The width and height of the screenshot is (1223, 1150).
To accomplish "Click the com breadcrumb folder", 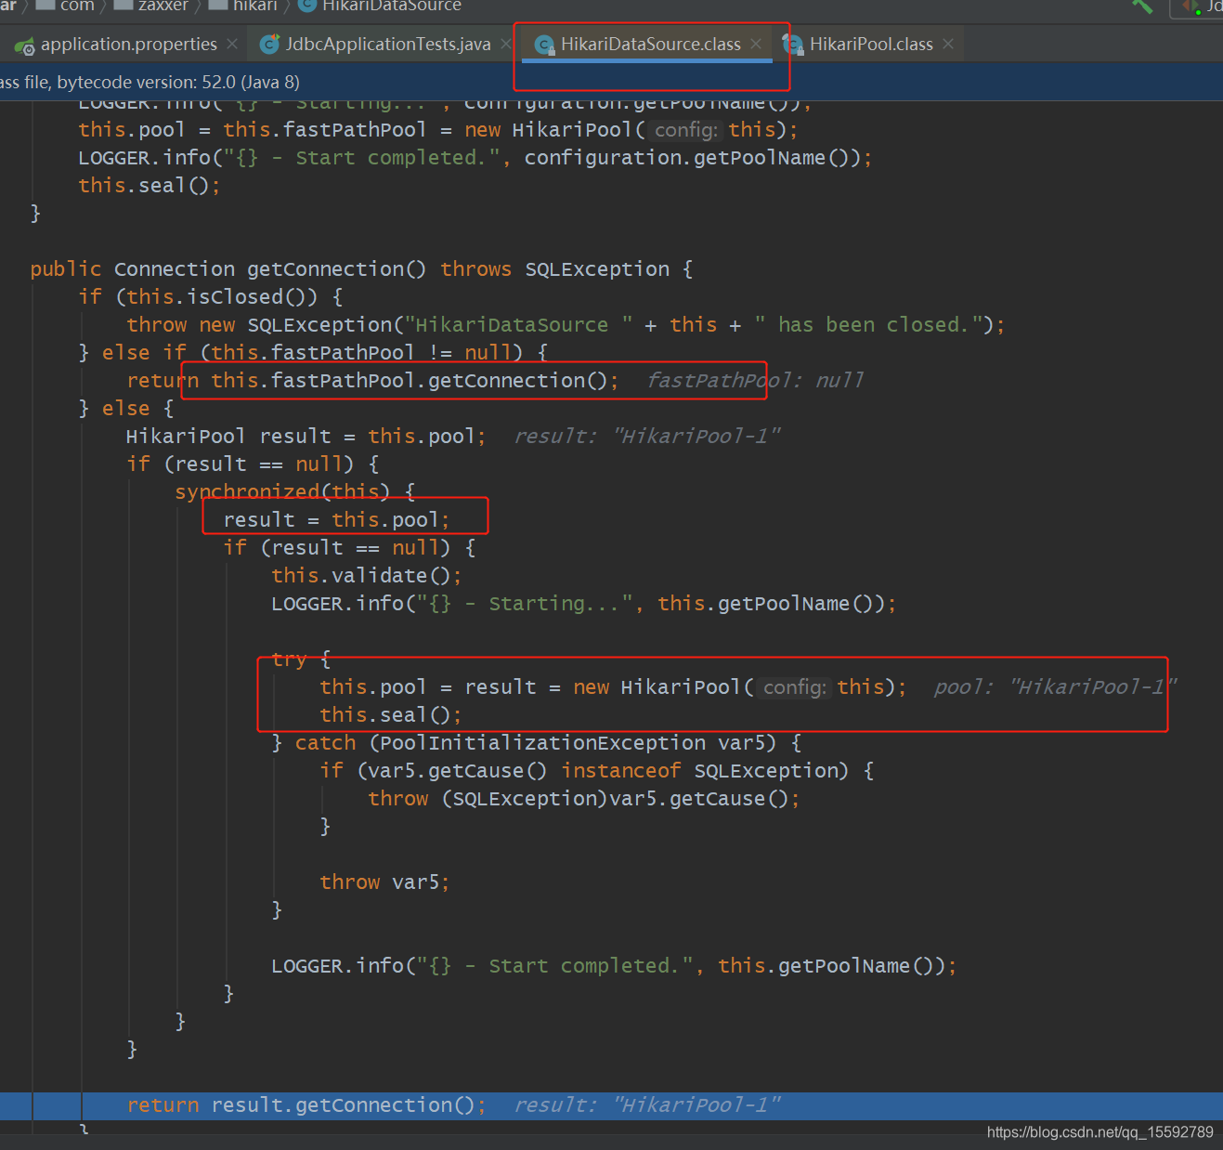I will (66, 6).
